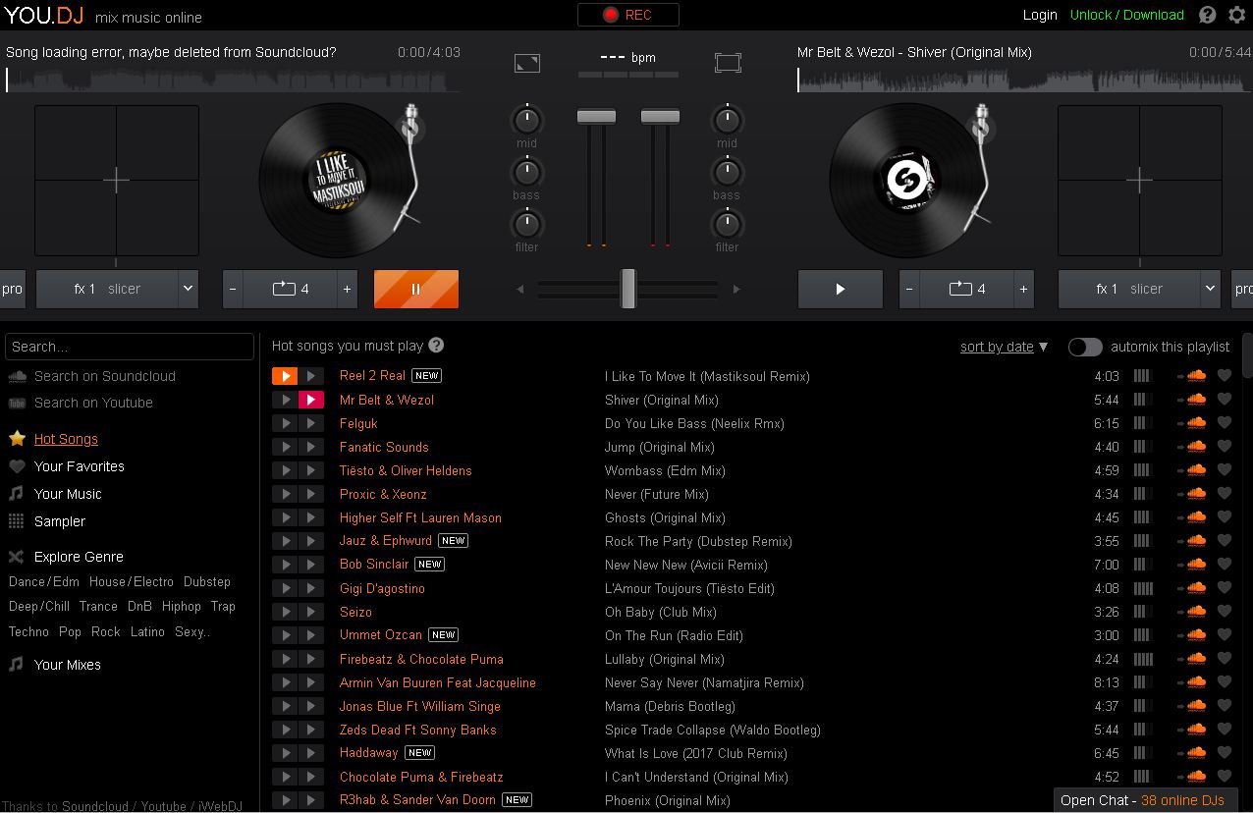This screenshot has height=813, width=1253.
Task: Open right deck fx 1 slicer dropdown arrow
Action: tap(1210, 289)
